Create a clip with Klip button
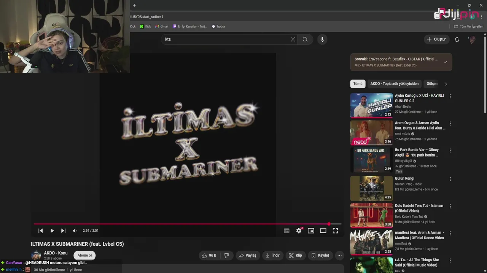 tap(295, 256)
